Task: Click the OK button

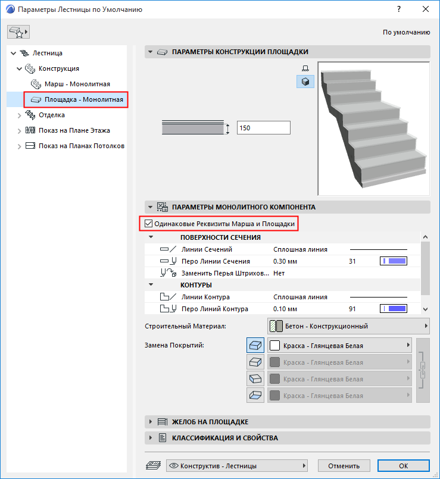Action: coord(403,465)
